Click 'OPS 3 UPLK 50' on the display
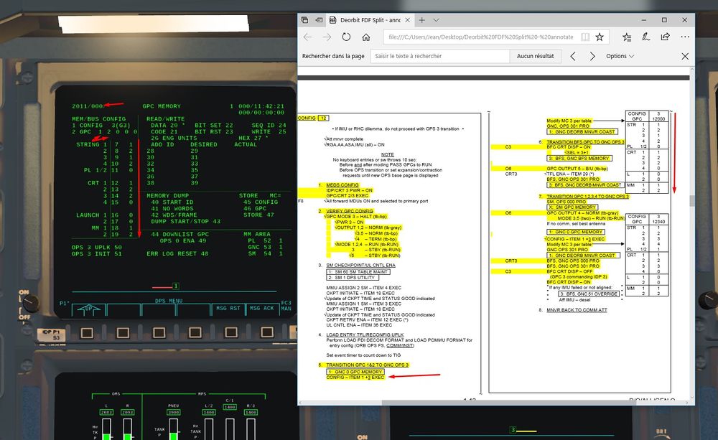The height and width of the screenshot is (440, 718). coord(97,247)
